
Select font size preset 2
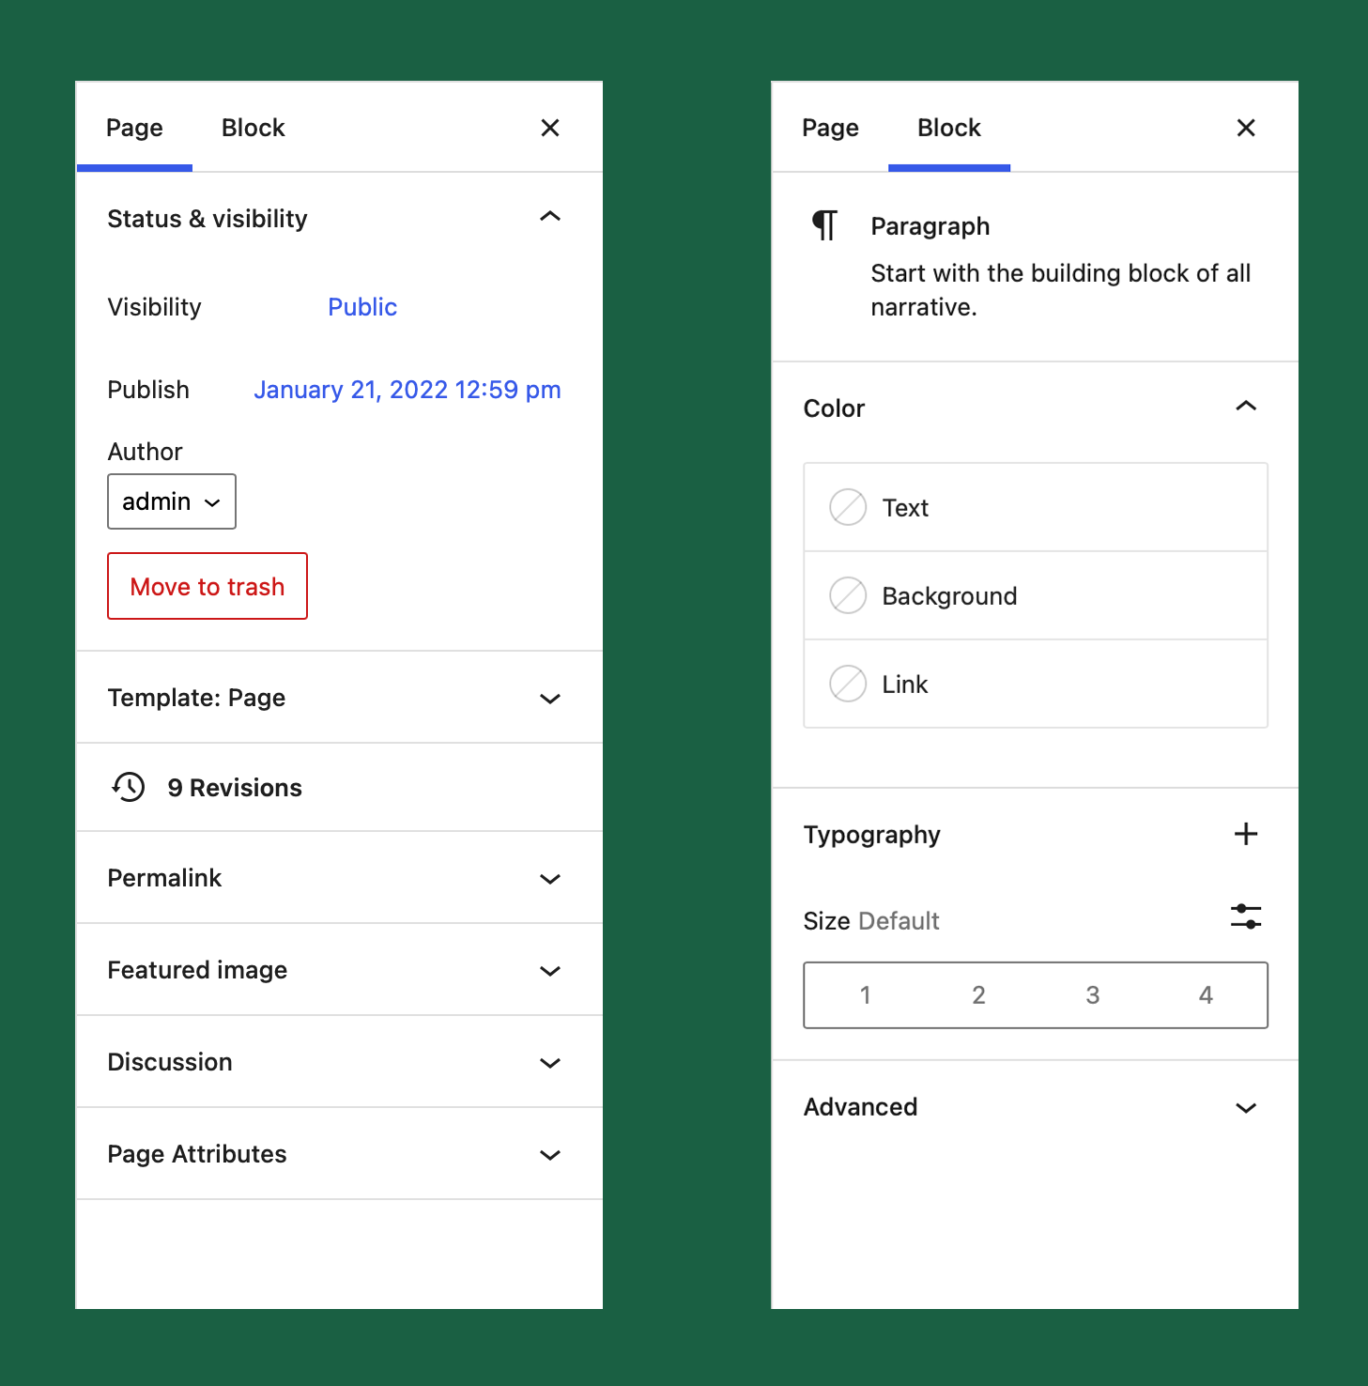click(x=978, y=994)
